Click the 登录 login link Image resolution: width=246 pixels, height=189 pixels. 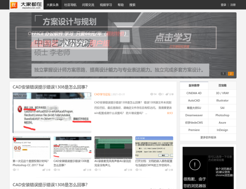223,5
